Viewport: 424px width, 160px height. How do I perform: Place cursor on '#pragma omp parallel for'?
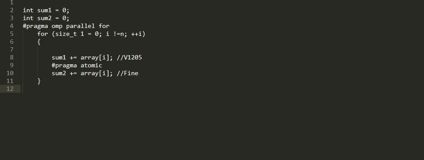coord(66,26)
